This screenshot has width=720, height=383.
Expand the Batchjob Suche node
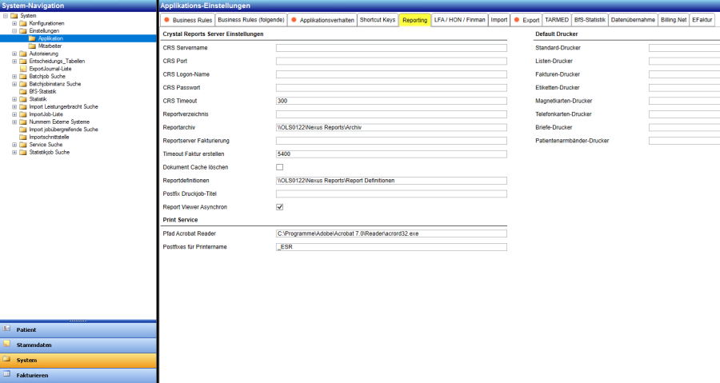pyautogui.click(x=14, y=76)
